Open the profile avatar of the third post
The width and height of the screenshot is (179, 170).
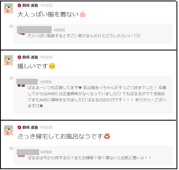click(x=9, y=130)
